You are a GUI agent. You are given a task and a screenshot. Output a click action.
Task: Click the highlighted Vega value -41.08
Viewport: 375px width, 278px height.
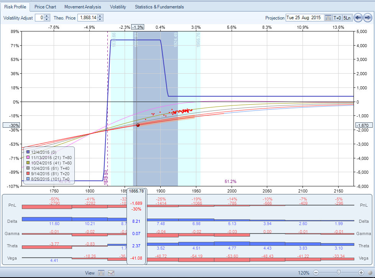tap(137, 258)
